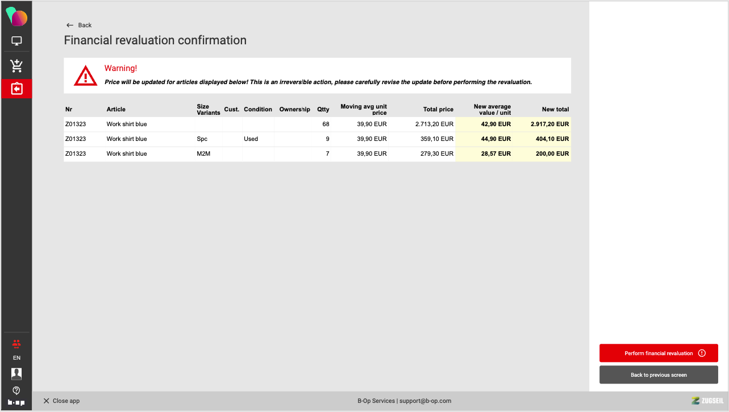Go back using the Back arrow link
This screenshot has width=729, height=412.
coord(79,25)
